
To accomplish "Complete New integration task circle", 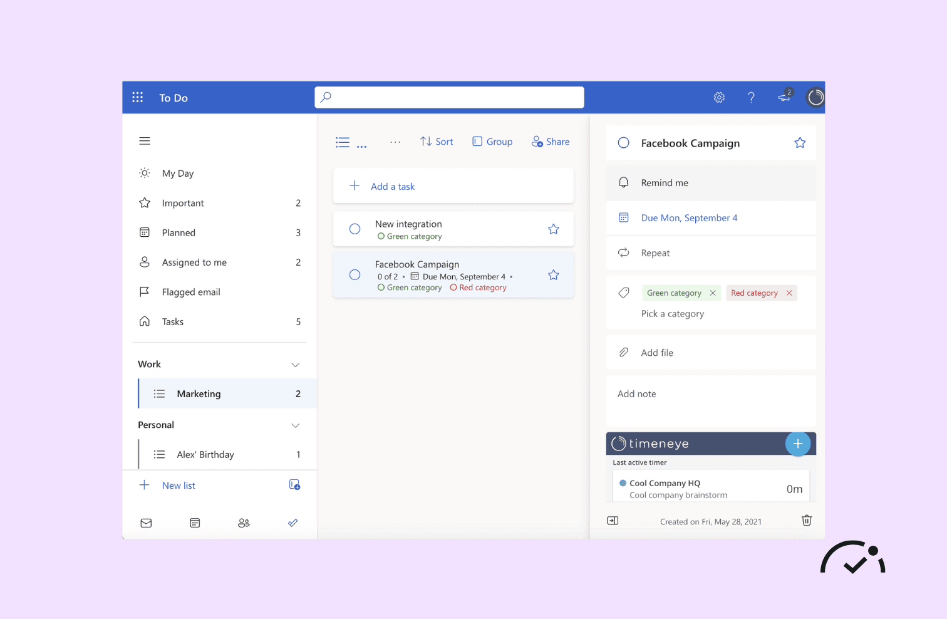I will click(x=354, y=229).
